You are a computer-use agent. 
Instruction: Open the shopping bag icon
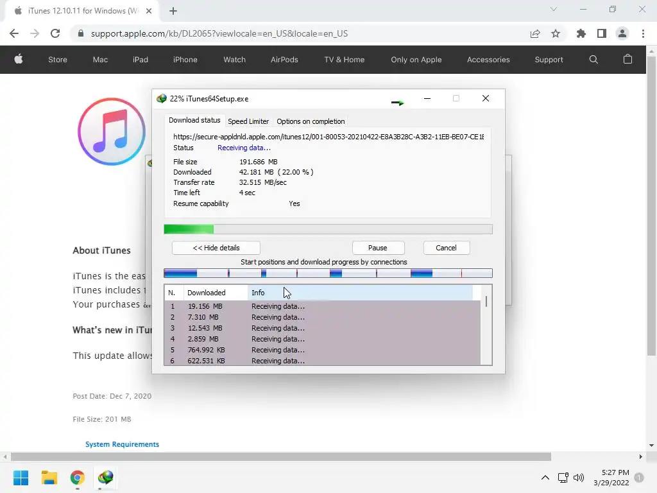pos(627,59)
